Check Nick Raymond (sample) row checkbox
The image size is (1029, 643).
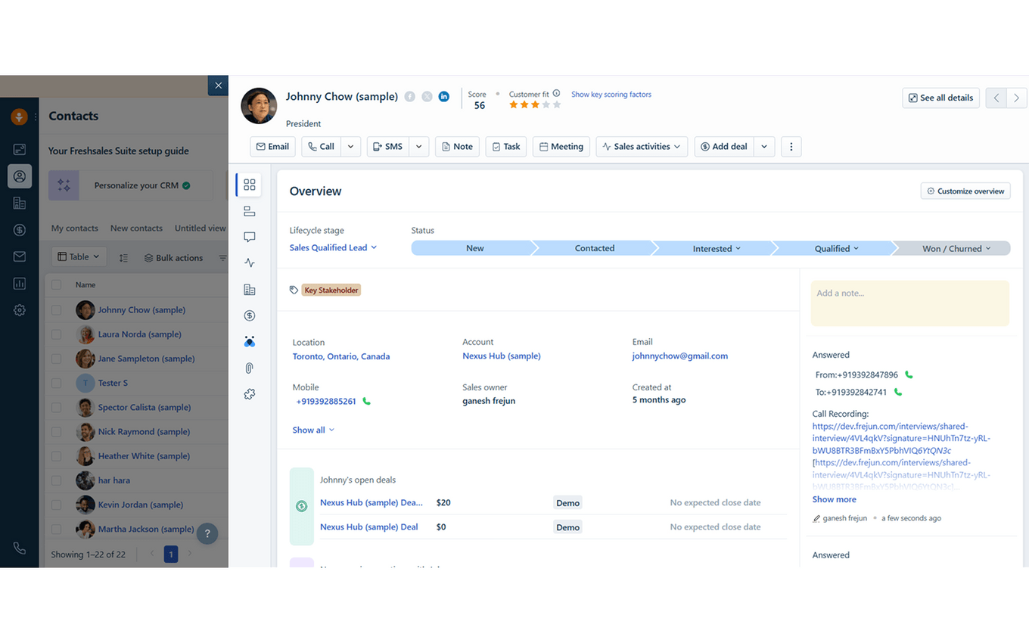pyautogui.click(x=57, y=432)
